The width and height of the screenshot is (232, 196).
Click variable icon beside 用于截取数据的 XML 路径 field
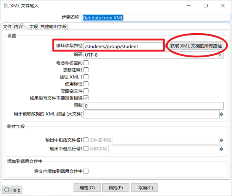(x=221, y=114)
